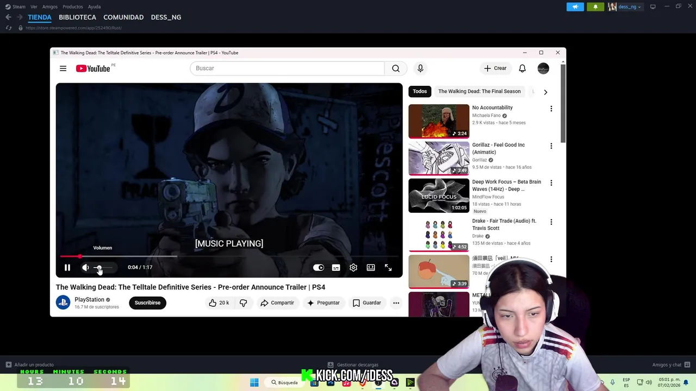Open options for Deep Work Focus video

click(x=551, y=183)
